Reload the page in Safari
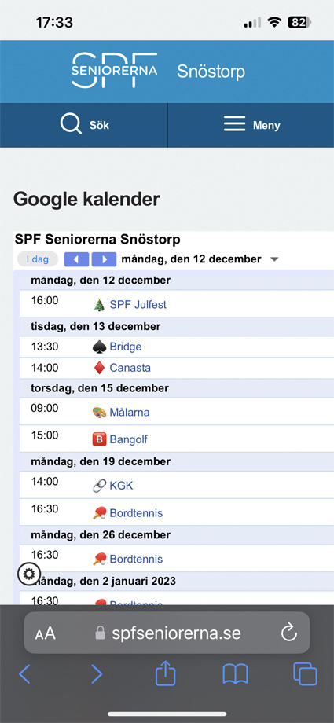The height and width of the screenshot is (723, 334). tap(289, 633)
